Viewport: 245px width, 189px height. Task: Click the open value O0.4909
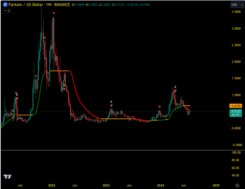click(78, 5)
